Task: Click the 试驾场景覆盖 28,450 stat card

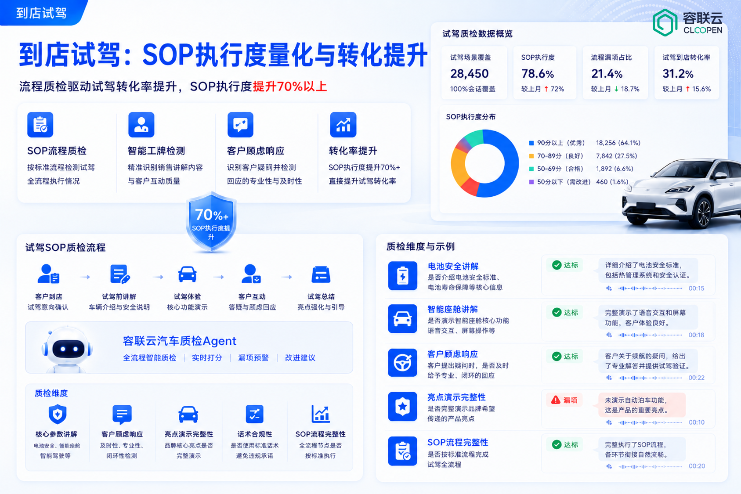Action: click(474, 73)
